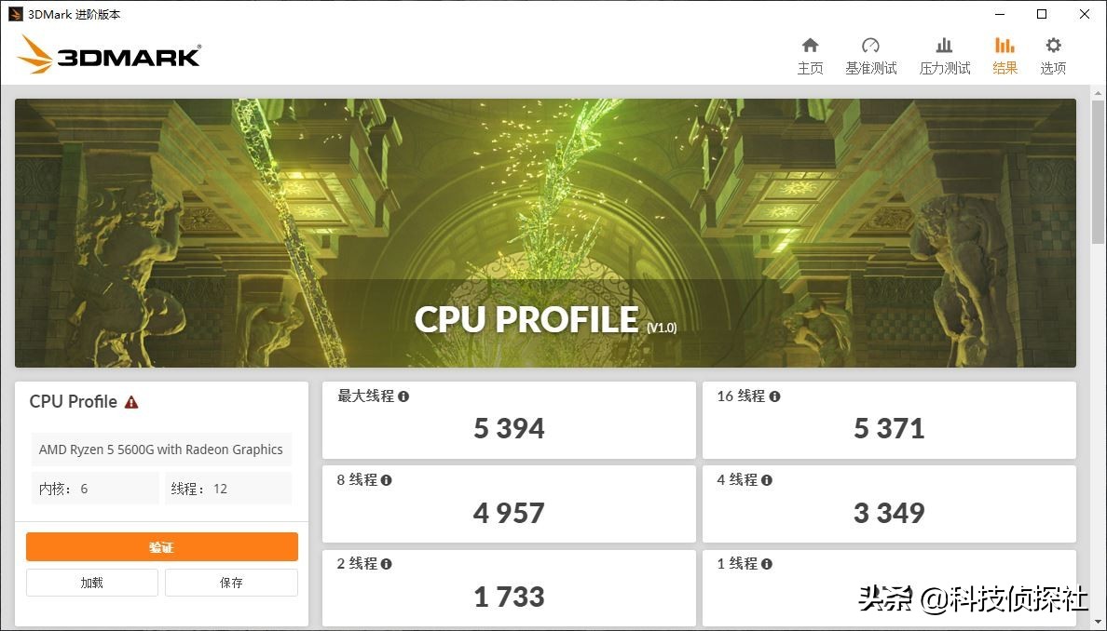Open the 8 线程 score info tooltip
The image size is (1107, 631).
(x=386, y=479)
